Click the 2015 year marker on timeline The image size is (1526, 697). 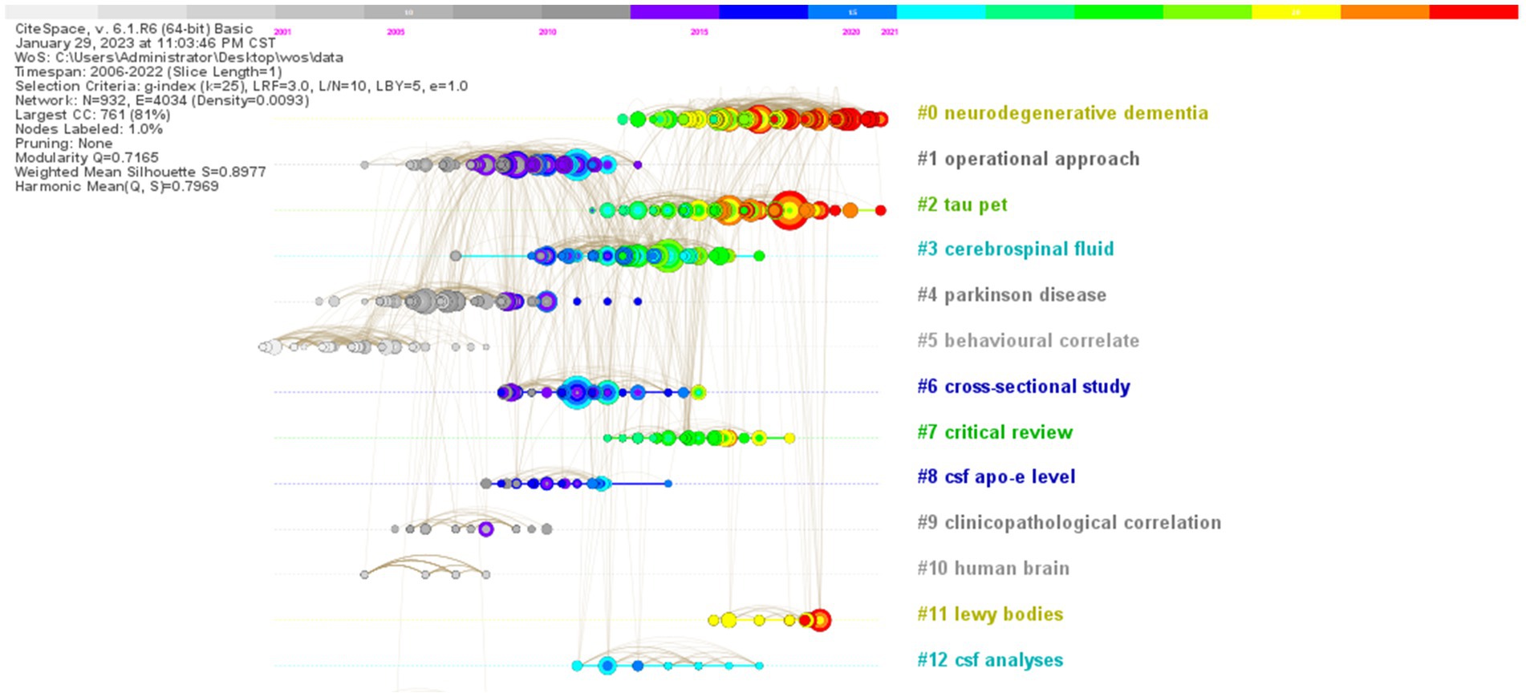(x=699, y=32)
